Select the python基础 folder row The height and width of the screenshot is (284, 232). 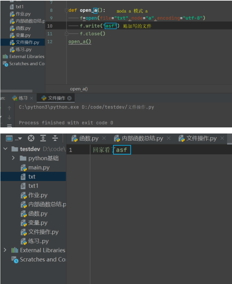(33, 158)
